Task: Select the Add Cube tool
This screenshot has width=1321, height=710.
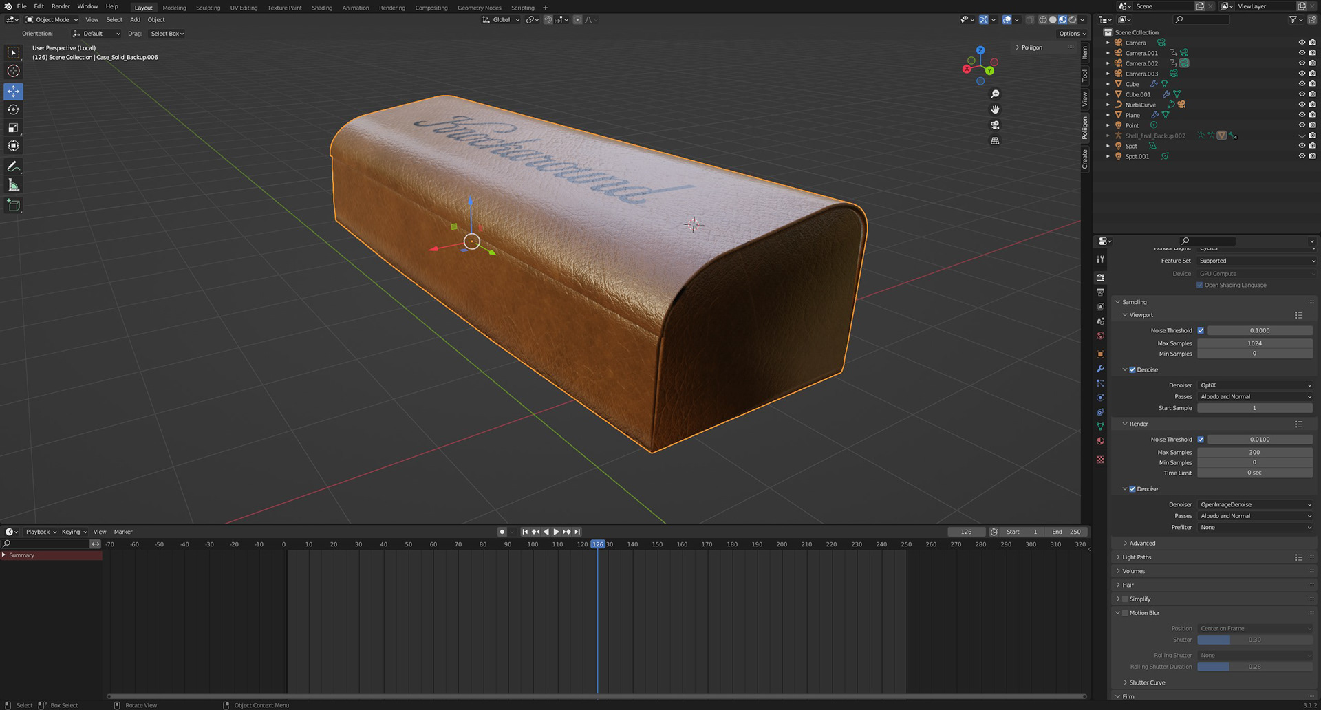Action: coord(13,205)
